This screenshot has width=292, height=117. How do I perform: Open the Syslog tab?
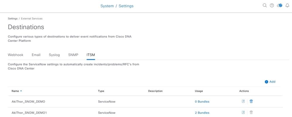pyautogui.click(x=54, y=55)
